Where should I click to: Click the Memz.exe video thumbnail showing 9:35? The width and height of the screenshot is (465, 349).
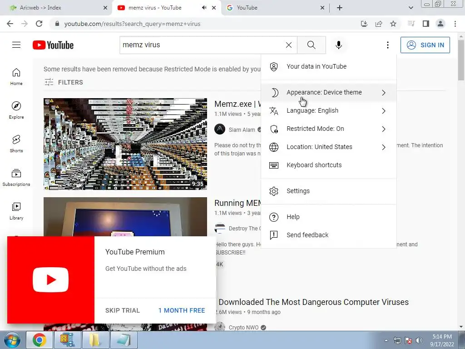coord(125,144)
